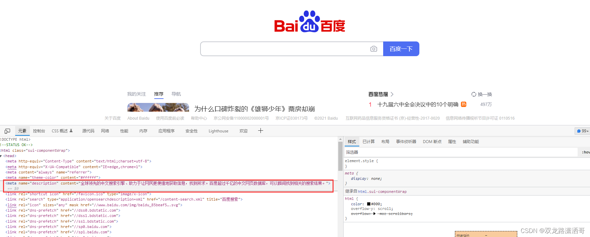Collapse the head element node
This screenshot has width=590, height=237.
[1, 156]
